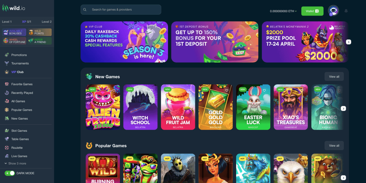Toggle favorite heart on Wild Fruit Jam
Image resolution: width=366 pixels, height=183 pixels.
189,90
